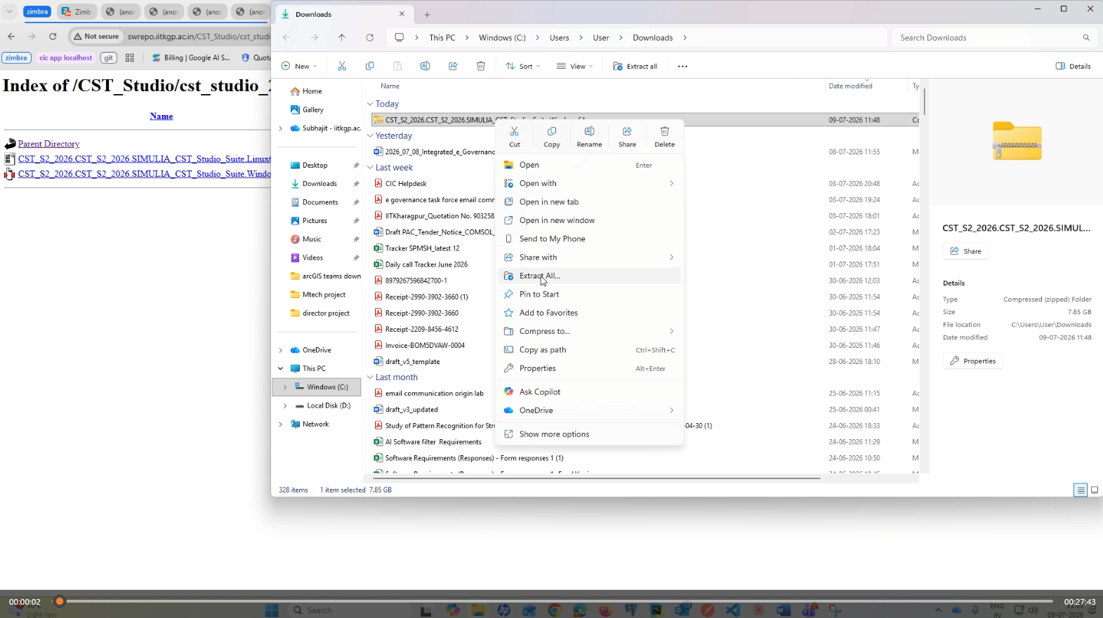Click the toolbar Delete trash icon
Screen dimensions: 1103x618
click(481, 66)
